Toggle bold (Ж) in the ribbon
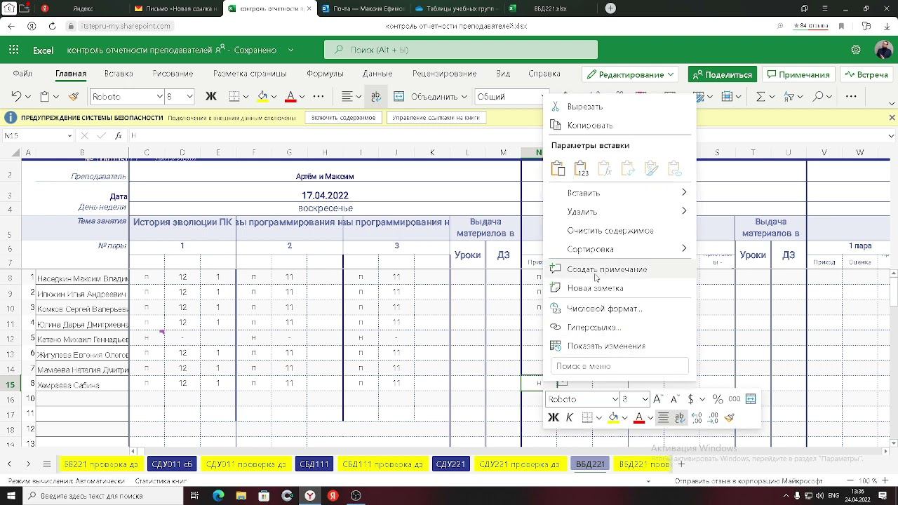This screenshot has width=898, height=505. coord(210,97)
